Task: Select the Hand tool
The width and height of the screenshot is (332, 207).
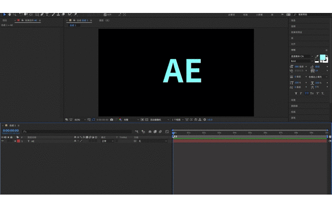Action: pyautogui.click(x=9, y=14)
